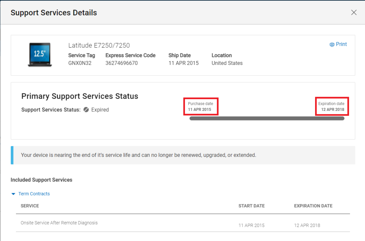Click the Latitude E7250/7250 model name

99,45
